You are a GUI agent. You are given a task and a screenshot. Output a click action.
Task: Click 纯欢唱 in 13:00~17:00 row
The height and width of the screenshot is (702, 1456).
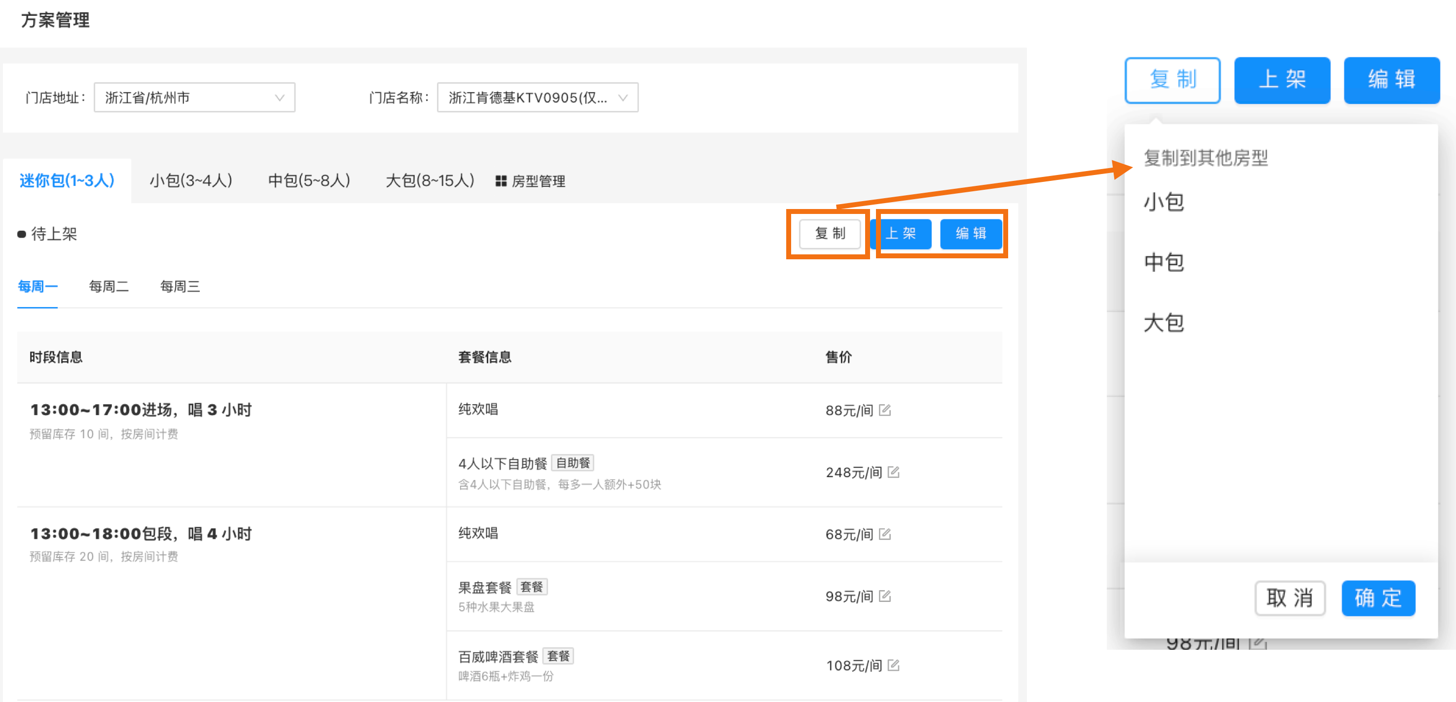click(478, 410)
